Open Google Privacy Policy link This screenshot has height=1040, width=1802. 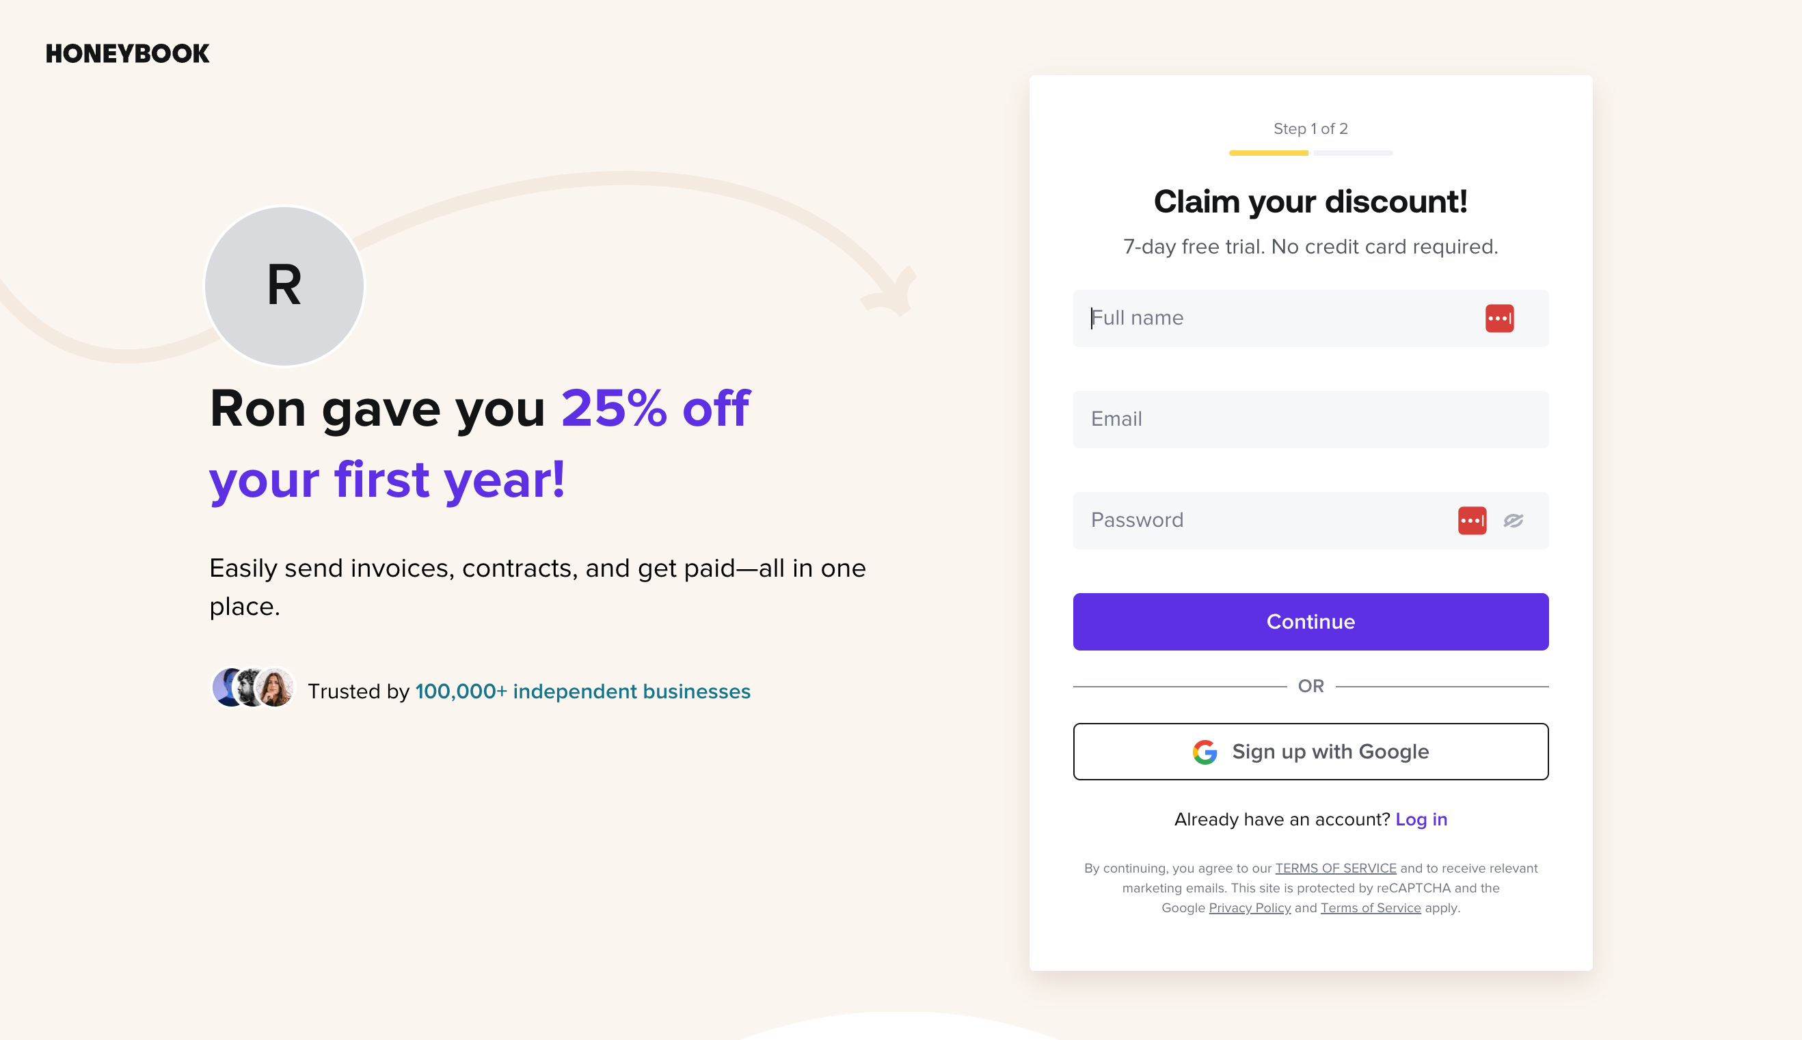click(x=1249, y=908)
